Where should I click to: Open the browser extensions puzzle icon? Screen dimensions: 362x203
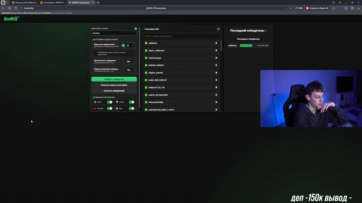coord(346,8)
